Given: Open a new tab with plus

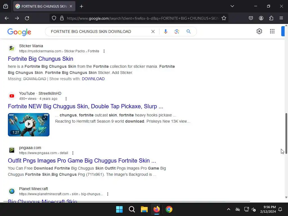Looking at the screenshot, I should [82, 6].
